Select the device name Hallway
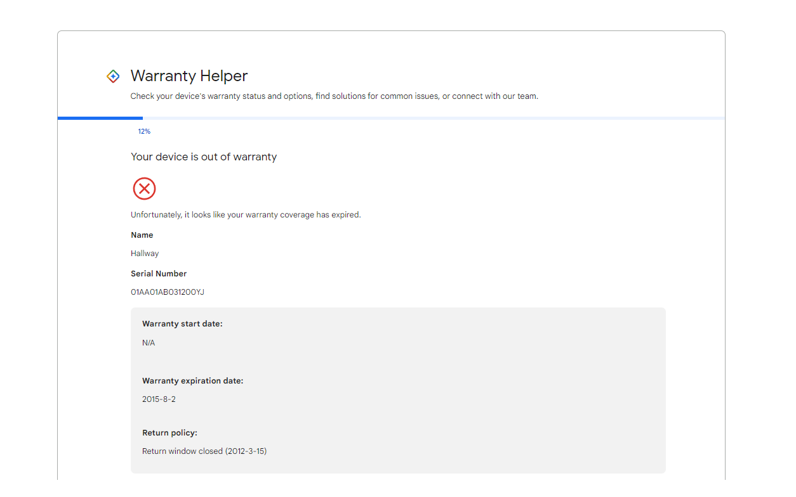Image resolution: width=796 pixels, height=497 pixels. (145, 254)
